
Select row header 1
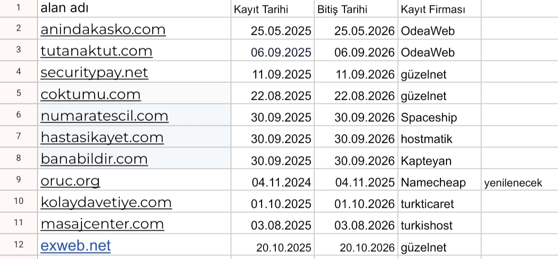coord(19,8)
